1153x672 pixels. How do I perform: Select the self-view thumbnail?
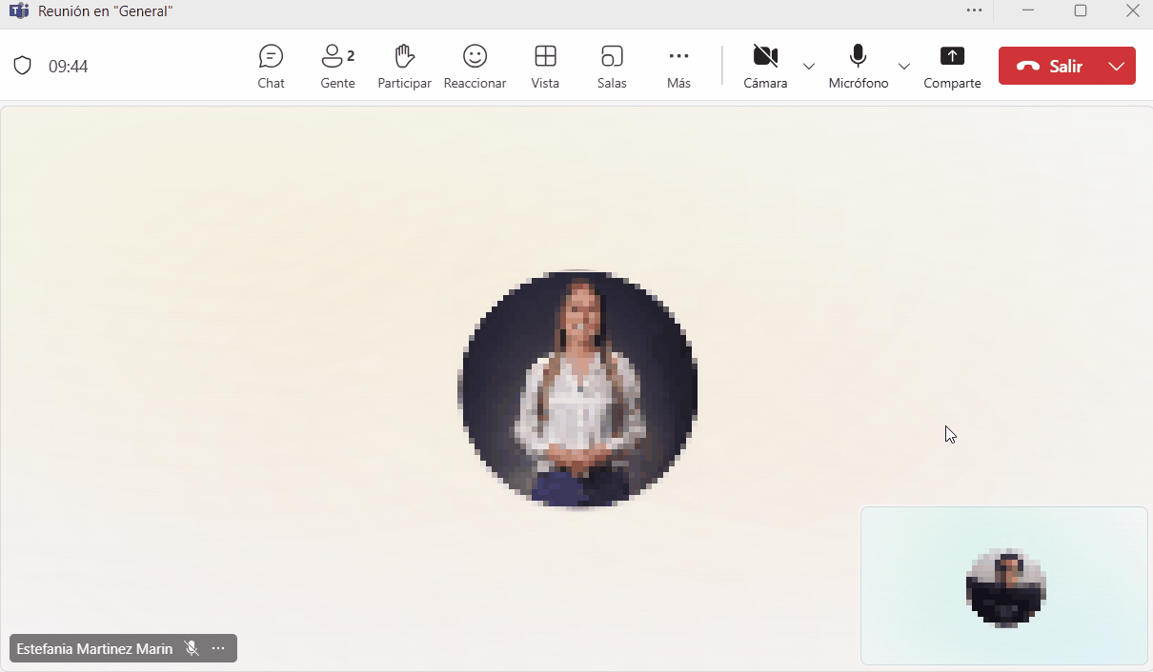pos(1004,585)
